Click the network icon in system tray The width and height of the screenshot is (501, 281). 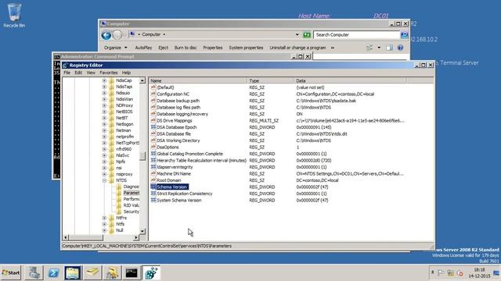tap(451, 272)
